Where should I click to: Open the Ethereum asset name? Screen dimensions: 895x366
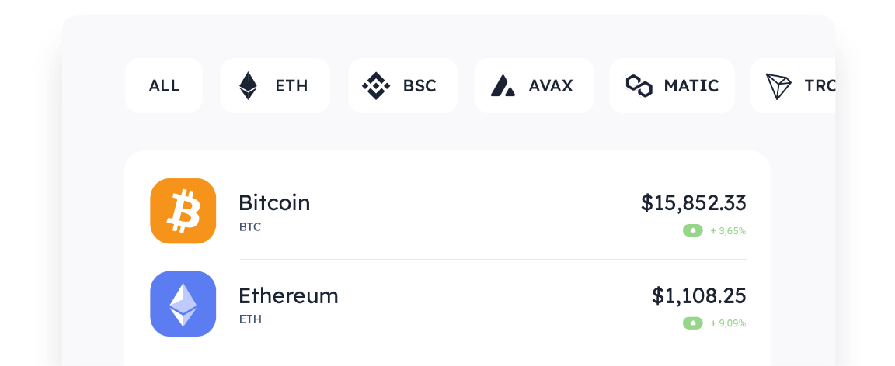coord(288,296)
